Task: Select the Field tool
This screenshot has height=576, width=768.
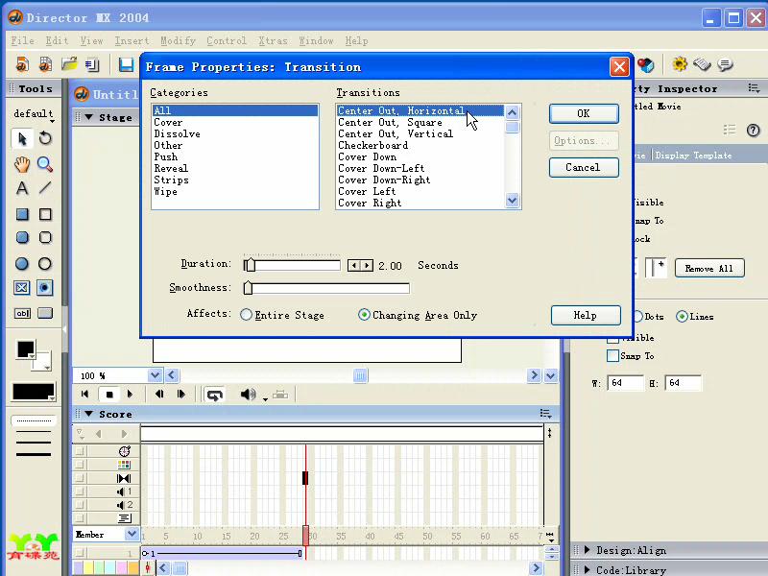Action: coord(22,313)
